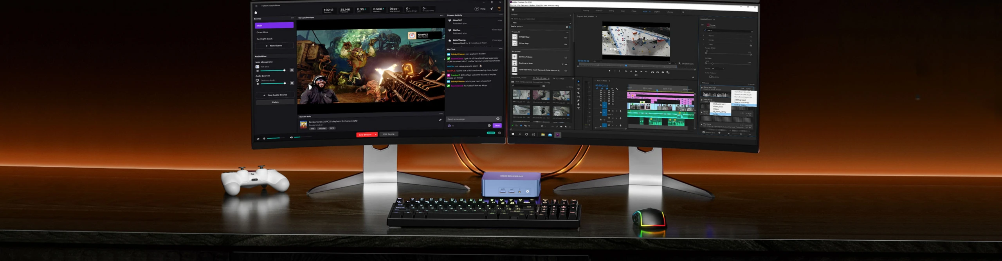Toggle the camera icon in Twitch bottom bar
1002x261 pixels.
point(258,139)
